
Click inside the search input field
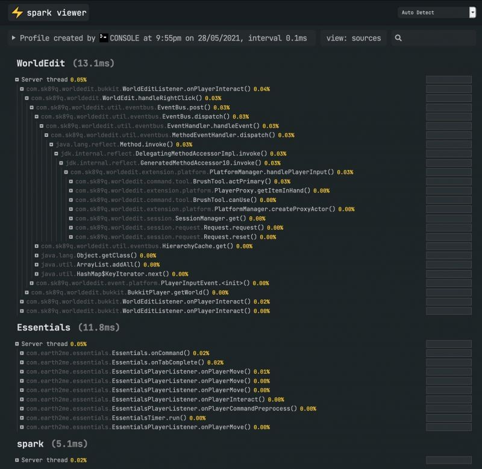click(x=434, y=37)
